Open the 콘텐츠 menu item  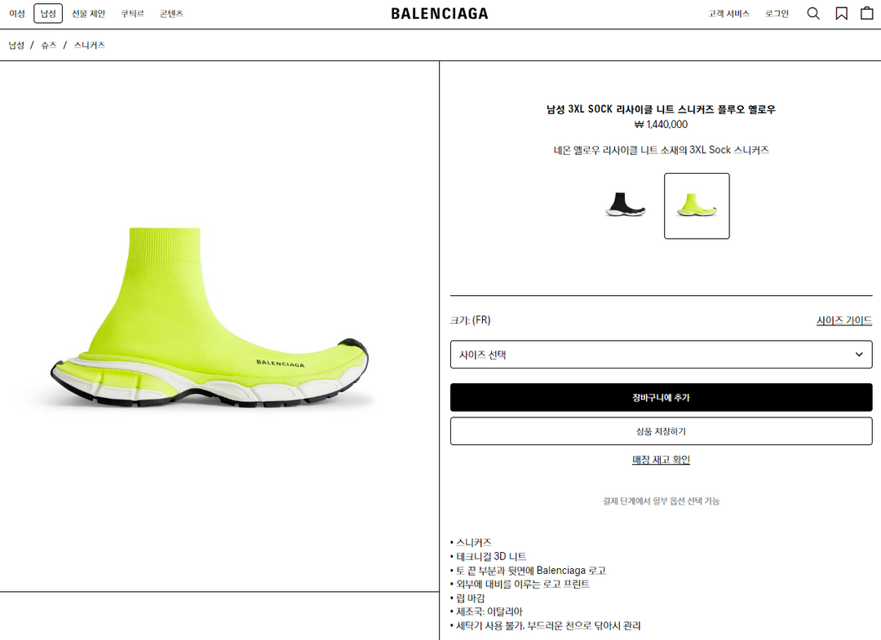pos(171,14)
